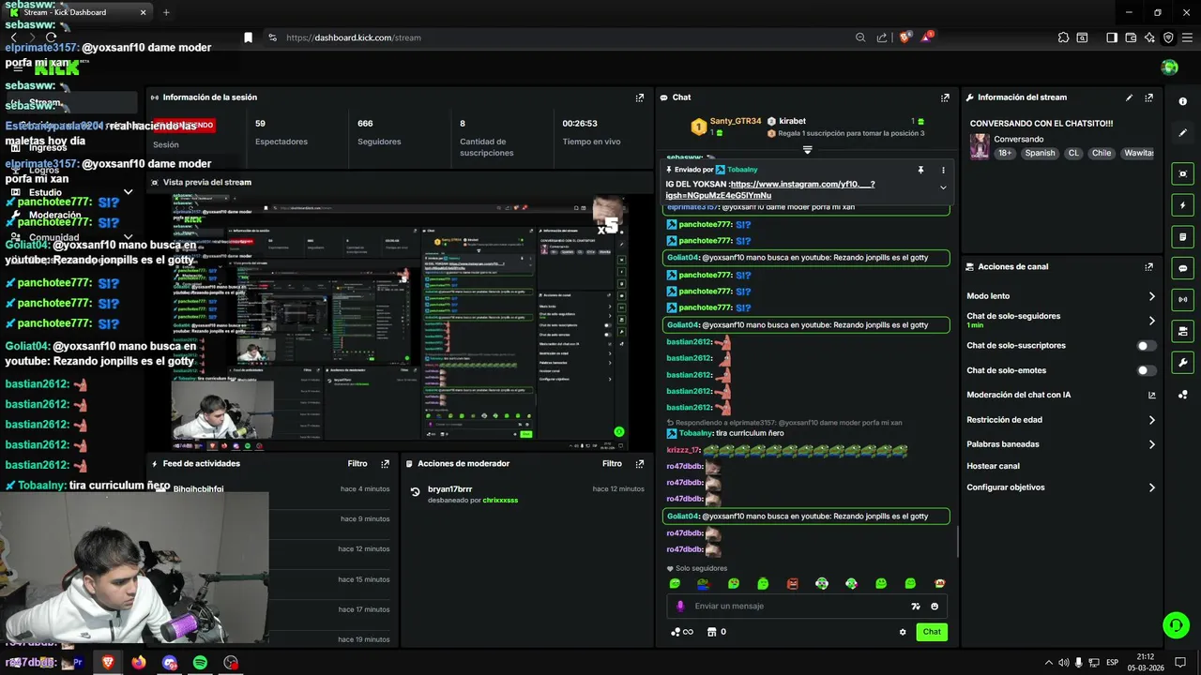Screen dimensions: 1201x675
Task: Toggle lightning bolt widget in right sidebar
Action: pos(1182,205)
